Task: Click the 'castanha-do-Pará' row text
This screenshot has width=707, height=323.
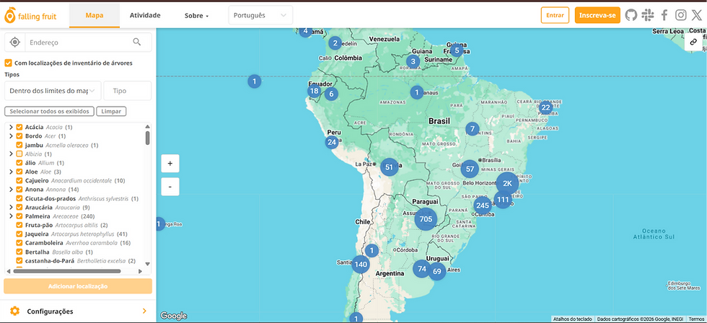Action: click(80, 261)
